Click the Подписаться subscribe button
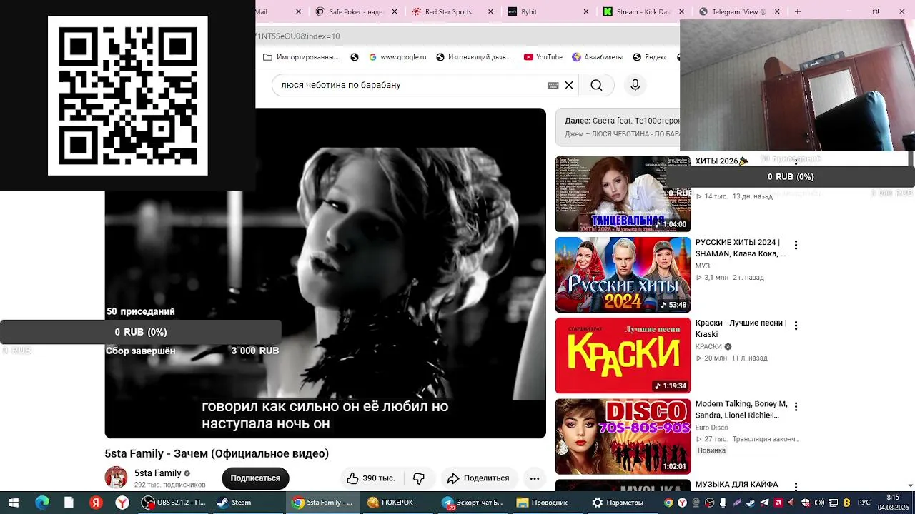The height and width of the screenshot is (514, 915). coord(255,478)
